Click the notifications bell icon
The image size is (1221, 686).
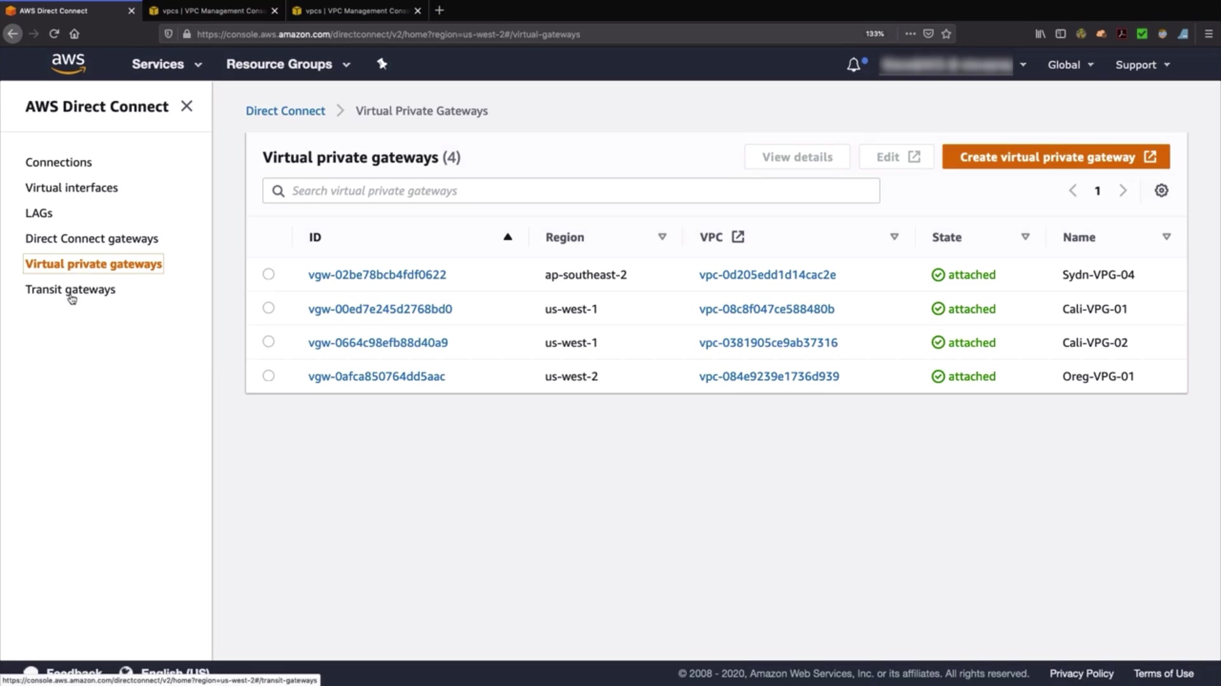click(853, 65)
